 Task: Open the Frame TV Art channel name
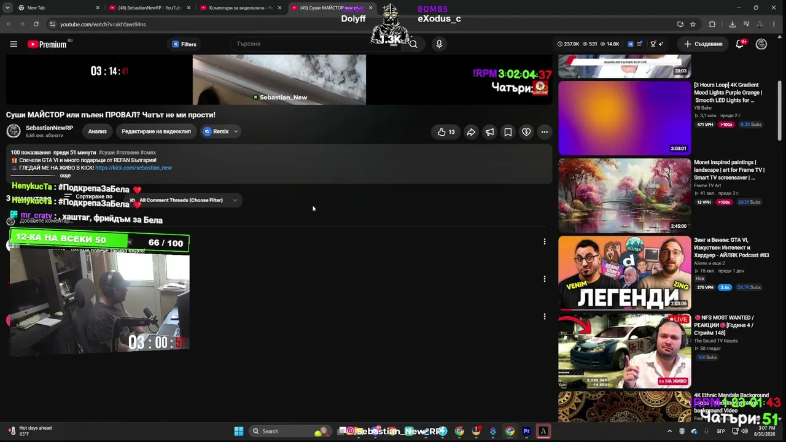[707, 185]
